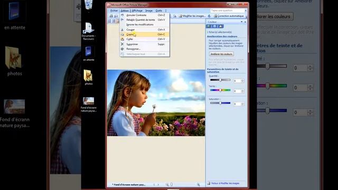Close the Couleur task pane

[x=245, y=22]
